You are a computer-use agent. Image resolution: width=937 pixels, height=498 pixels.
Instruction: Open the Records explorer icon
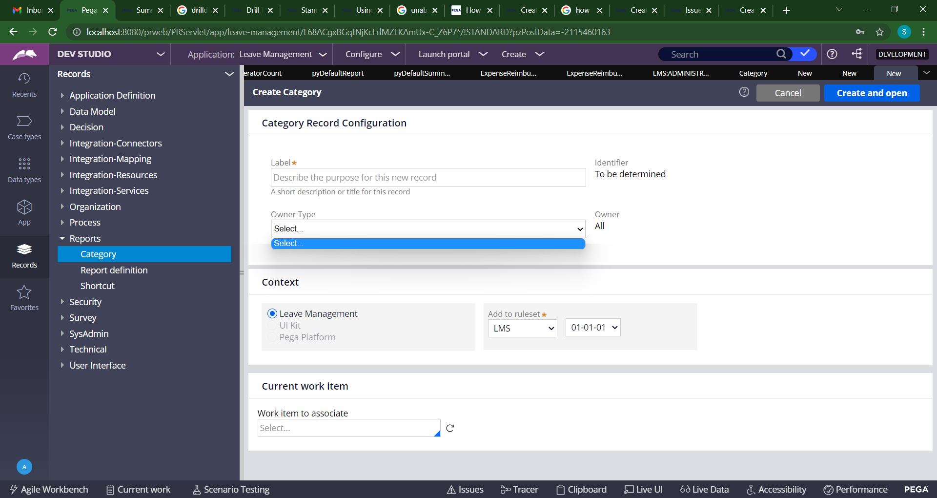[x=24, y=256]
